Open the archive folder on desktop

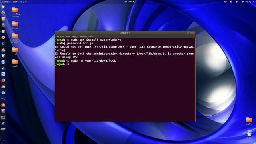pos(249,121)
